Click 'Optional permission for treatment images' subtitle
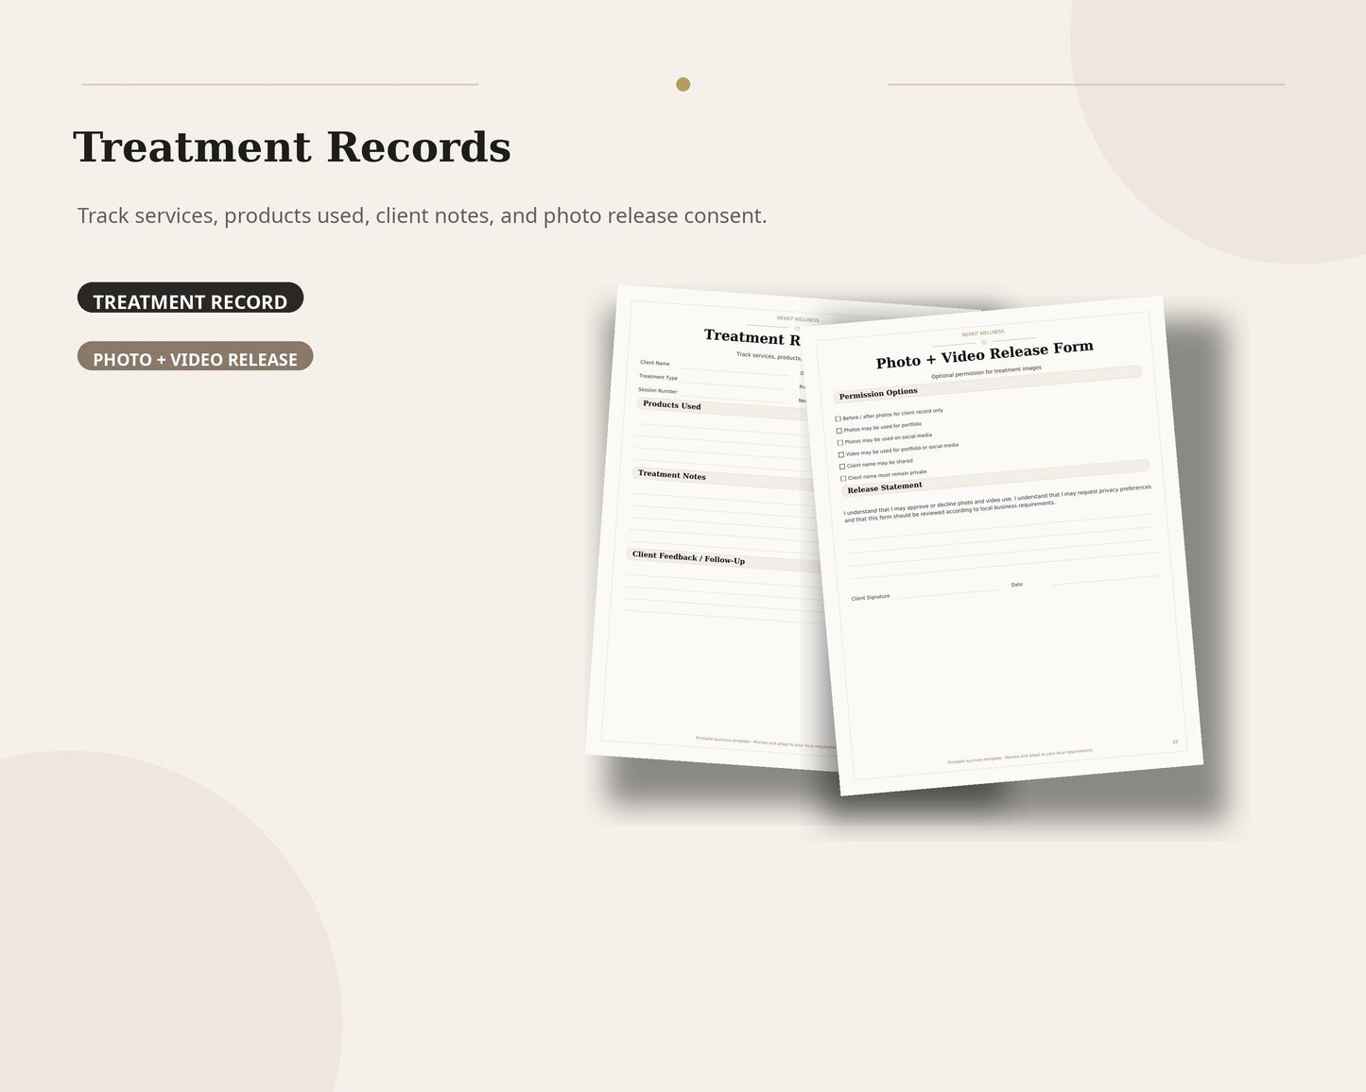 [986, 371]
